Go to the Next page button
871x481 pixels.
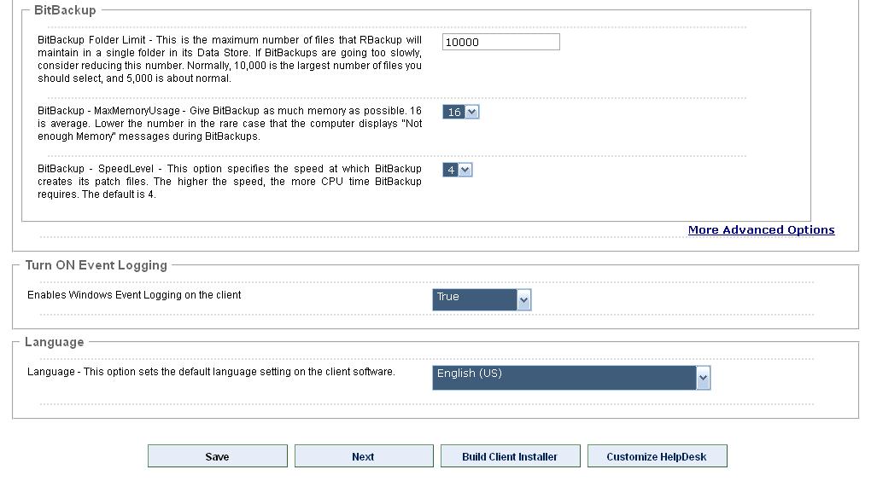pos(363,456)
